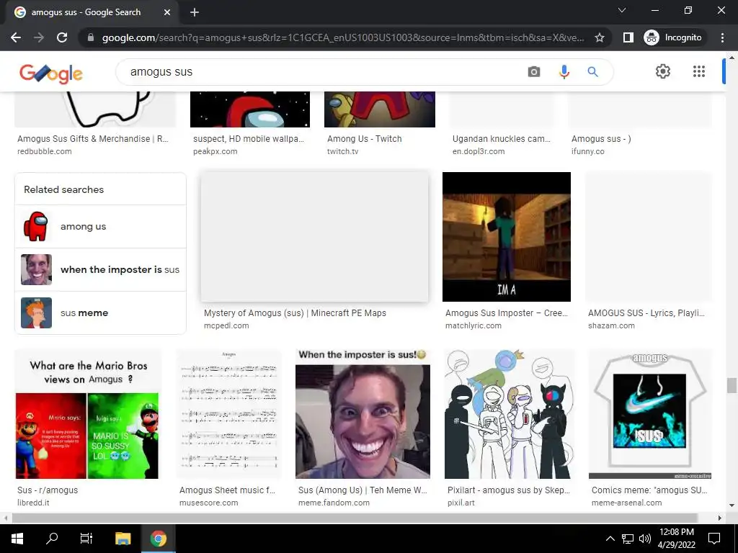738x553 pixels.
Task: Open the Google apps grid
Action: 699,71
